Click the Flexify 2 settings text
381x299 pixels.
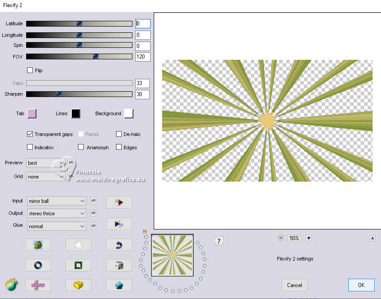[x=295, y=259]
